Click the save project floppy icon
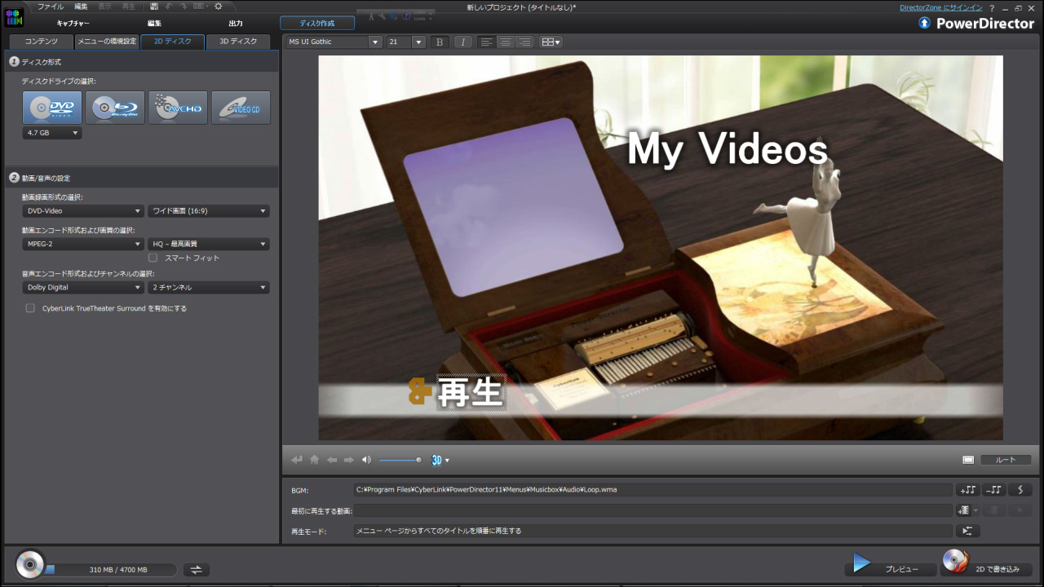The width and height of the screenshot is (1044, 587). (154, 7)
